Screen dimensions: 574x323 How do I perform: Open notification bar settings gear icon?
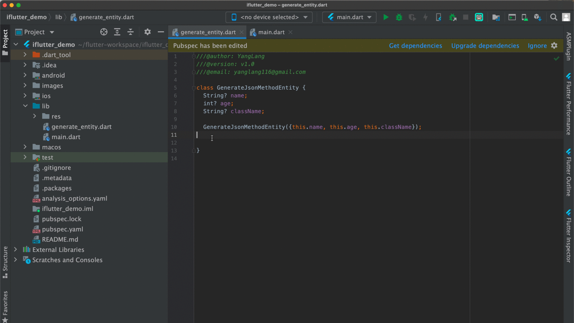click(554, 45)
